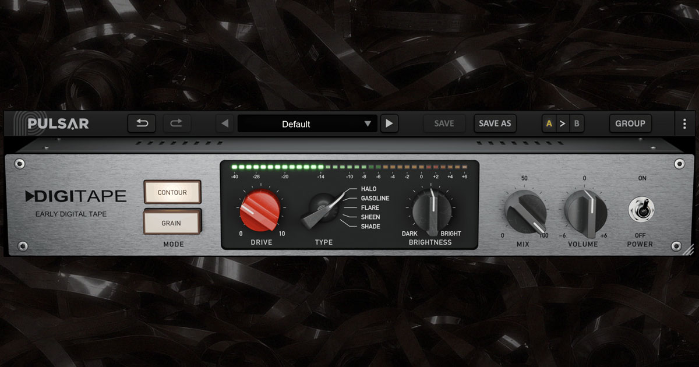Image resolution: width=699 pixels, height=367 pixels.
Task: Flip the POWER toggle switch
Action: 641,209
